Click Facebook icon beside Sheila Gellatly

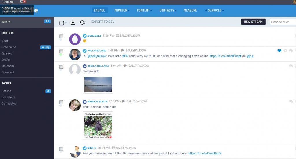85,66
